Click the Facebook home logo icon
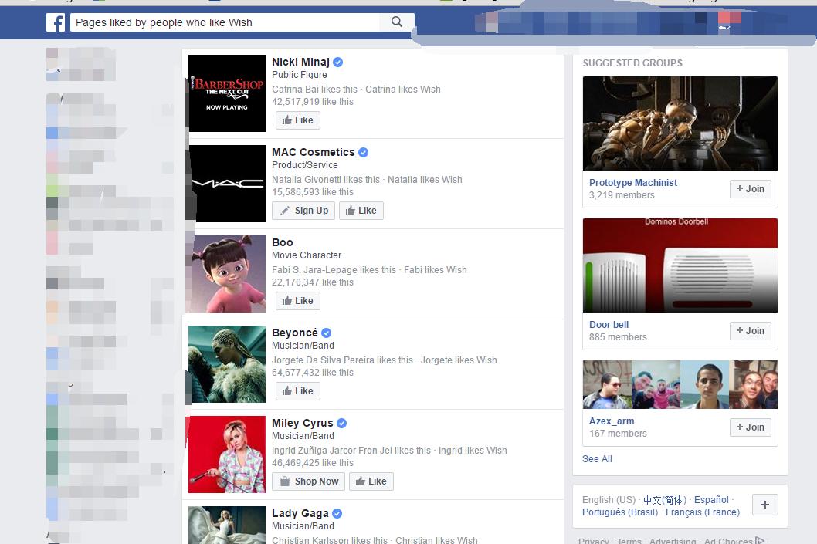 click(x=55, y=22)
